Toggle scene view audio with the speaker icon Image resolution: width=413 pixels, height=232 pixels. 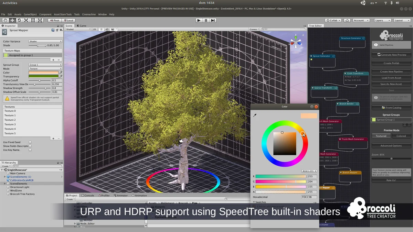point(107,29)
